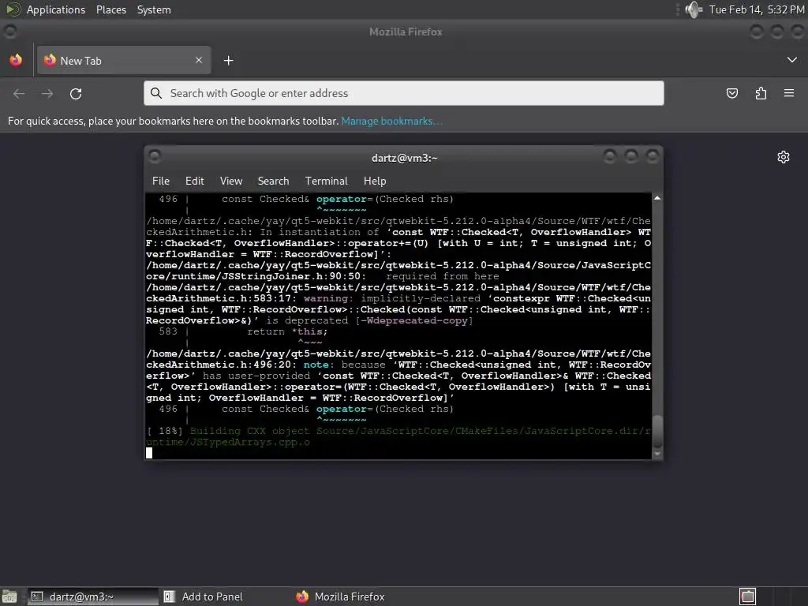Open Firefox window menu button at title left
This screenshot has width=808, height=606.
pos(9,32)
